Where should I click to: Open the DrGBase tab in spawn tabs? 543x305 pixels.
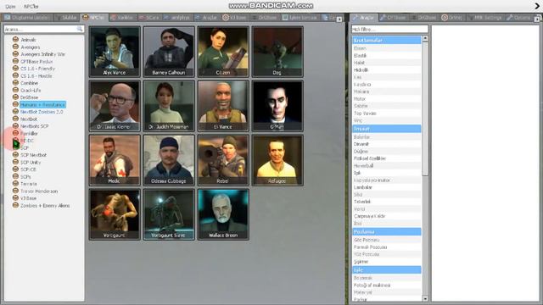click(x=264, y=17)
